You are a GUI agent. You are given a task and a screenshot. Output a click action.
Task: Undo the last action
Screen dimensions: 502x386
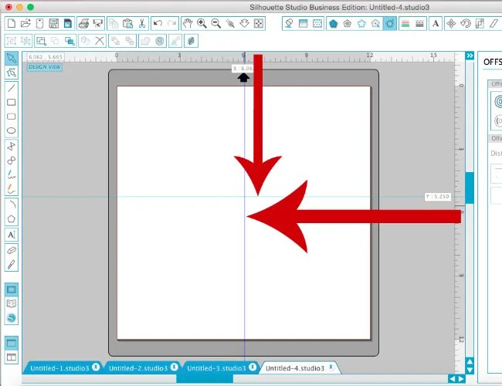pyautogui.click(x=158, y=23)
